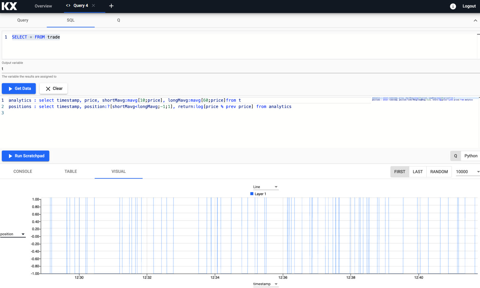Switch to the Query 4 tab
This screenshot has height=288, width=480.
pyautogui.click(x=81, y=5)
